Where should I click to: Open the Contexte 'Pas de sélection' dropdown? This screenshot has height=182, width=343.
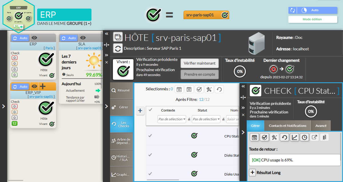coord(172,119)
